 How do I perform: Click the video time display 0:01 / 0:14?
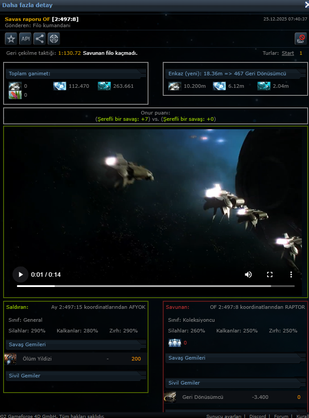[46, 275]
